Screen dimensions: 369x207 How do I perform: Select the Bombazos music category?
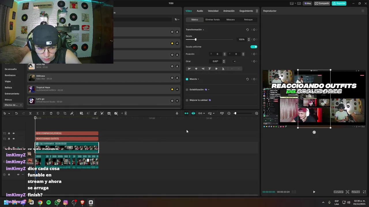(10, 75)
